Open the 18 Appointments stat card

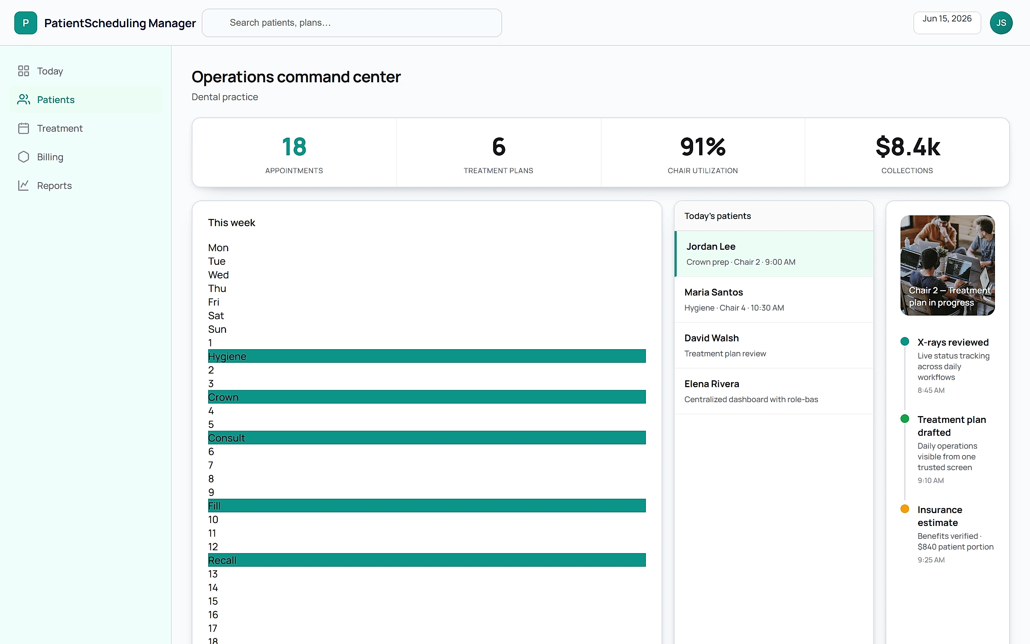tap(294, 152)
